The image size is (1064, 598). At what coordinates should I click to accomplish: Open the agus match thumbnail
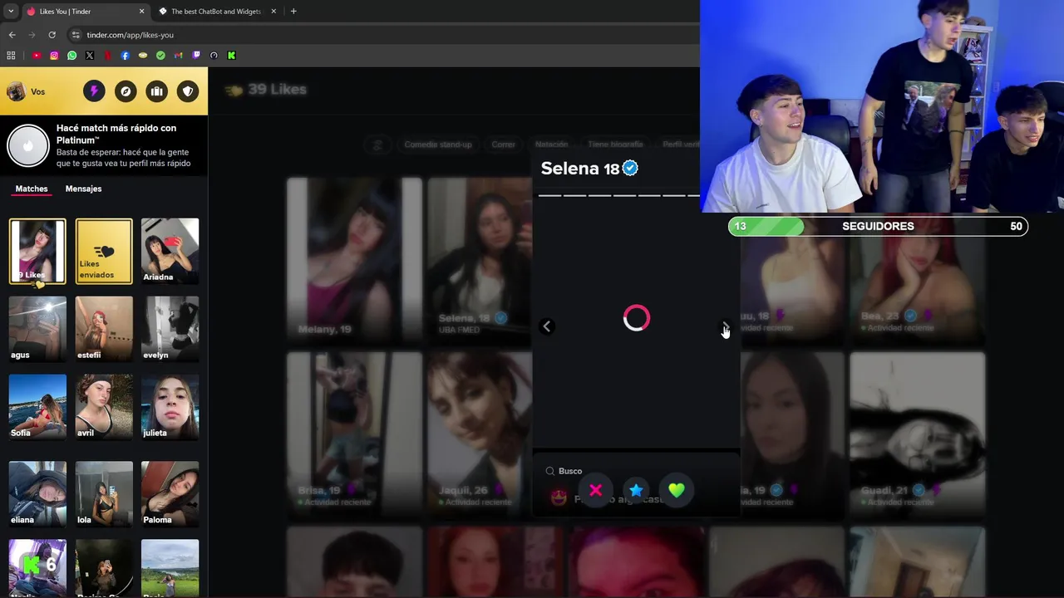tap(37, 329)
